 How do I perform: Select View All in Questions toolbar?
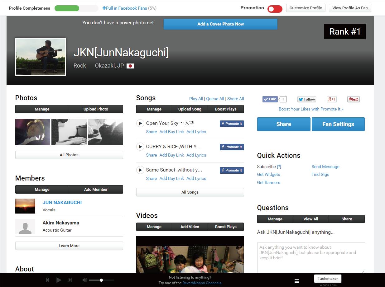coord(310,219)
